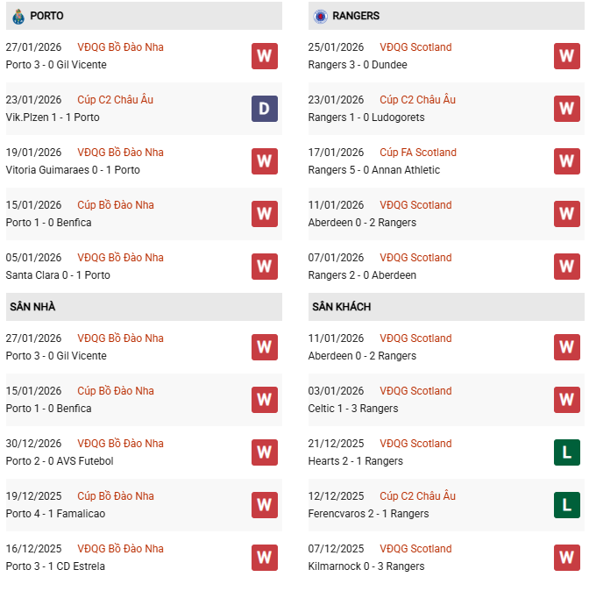This screenshot has height=591, width=589.
Task: Click W badge for Santa Clara match
Action: (265, 267)
